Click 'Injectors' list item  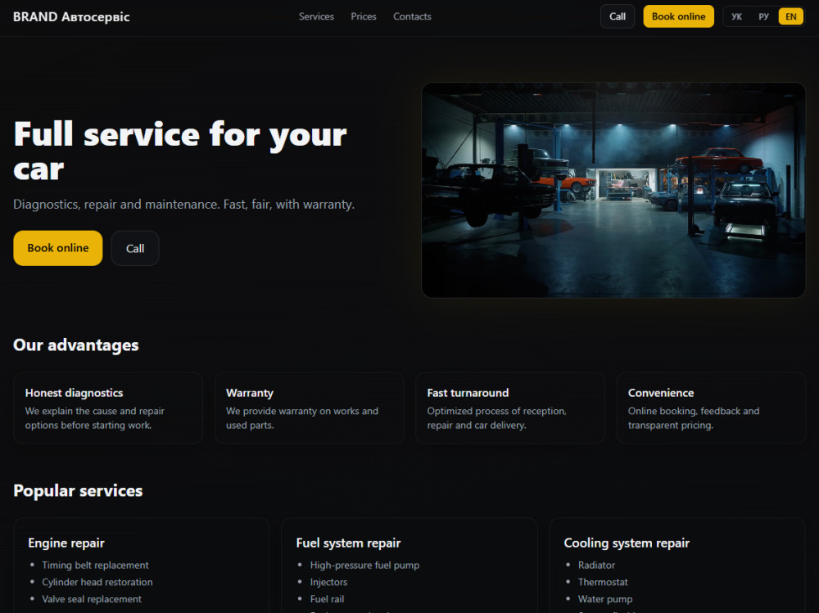point(328,582)
